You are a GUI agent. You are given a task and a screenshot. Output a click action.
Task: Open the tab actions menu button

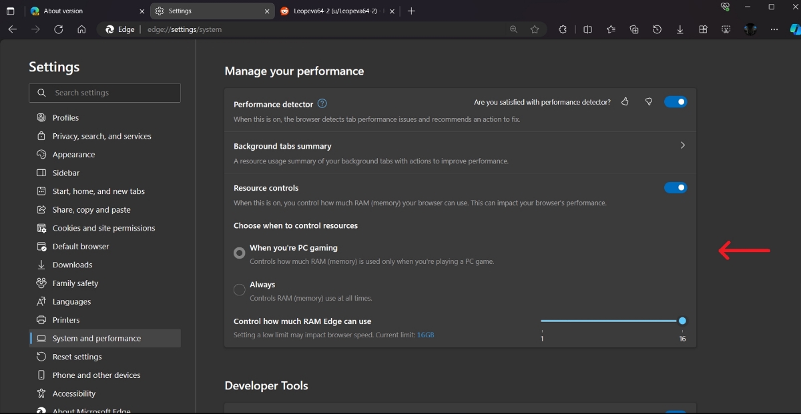(x=10, y=11)
